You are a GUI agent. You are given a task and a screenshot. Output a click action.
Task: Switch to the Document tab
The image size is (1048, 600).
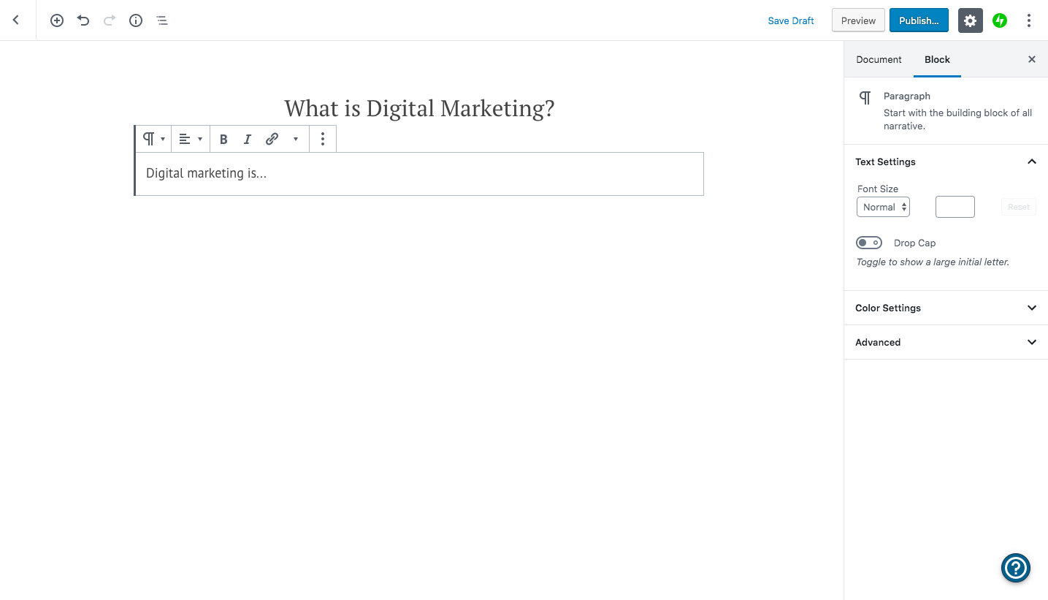click(x=879, y=59)
